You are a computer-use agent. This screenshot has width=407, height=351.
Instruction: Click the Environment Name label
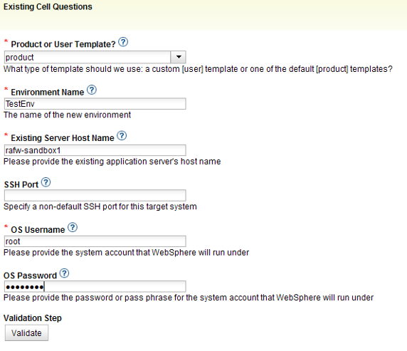tap(48, 92)
